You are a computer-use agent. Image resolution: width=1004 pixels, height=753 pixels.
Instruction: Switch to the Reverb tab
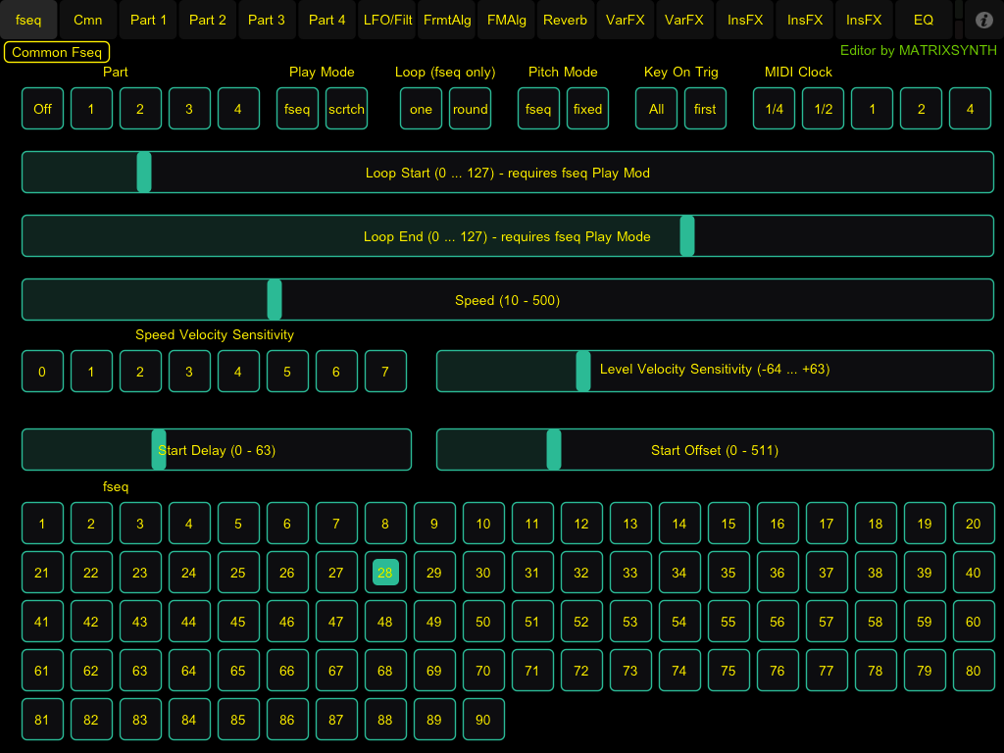pyautogui.click(x=565, y=20)
